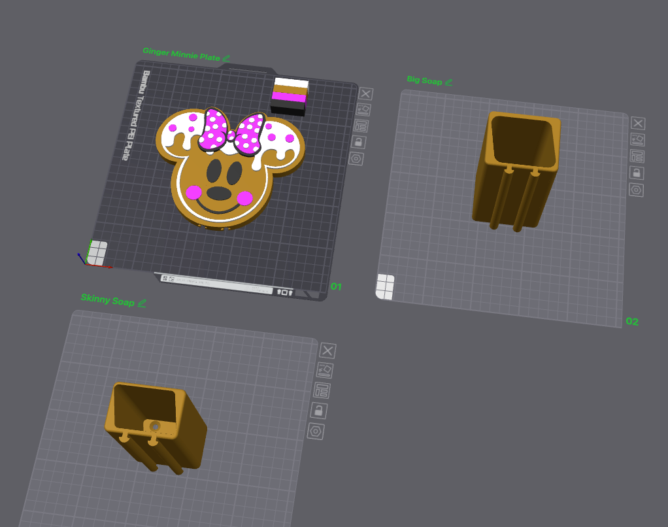
Task: Arrange objects on Ginger Minnie Plate
Action: tap(361, 126)
